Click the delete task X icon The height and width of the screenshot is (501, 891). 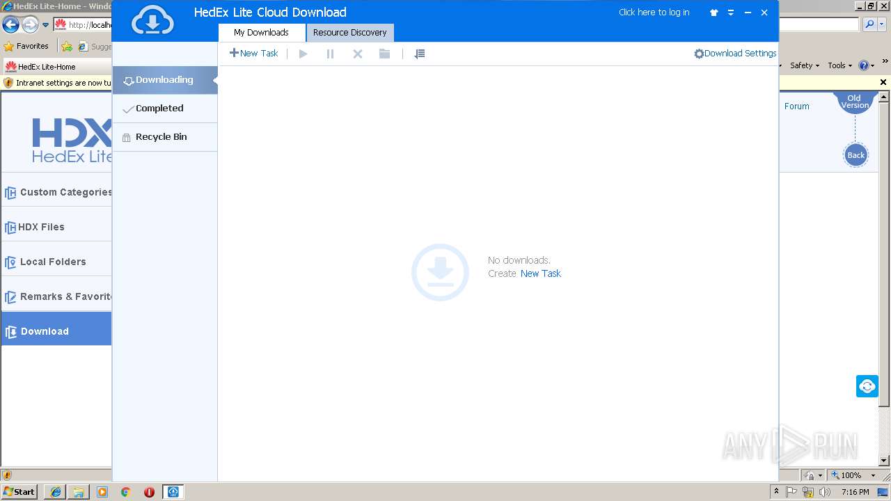tap(357, 54)
